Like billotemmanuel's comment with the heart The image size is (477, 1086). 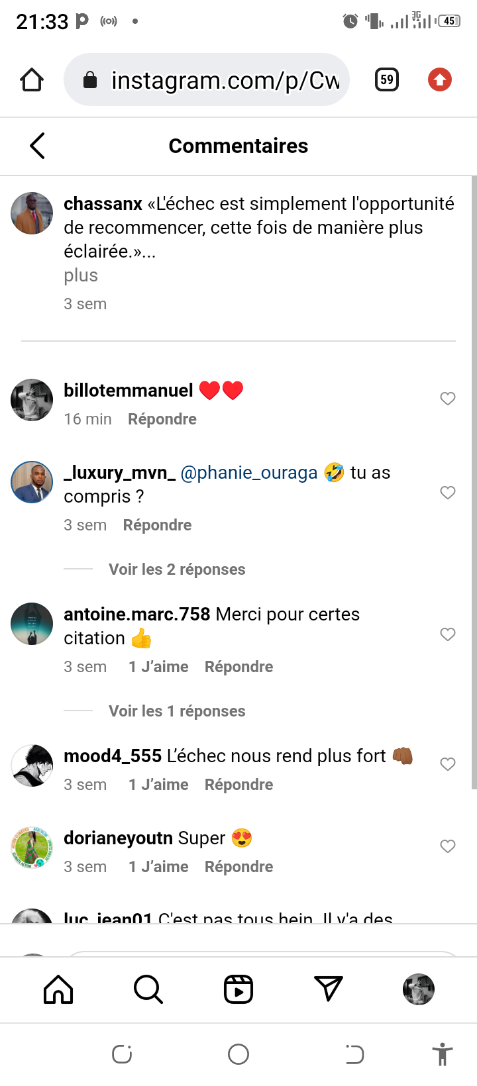pyautogui.click(x=448, y=398)
